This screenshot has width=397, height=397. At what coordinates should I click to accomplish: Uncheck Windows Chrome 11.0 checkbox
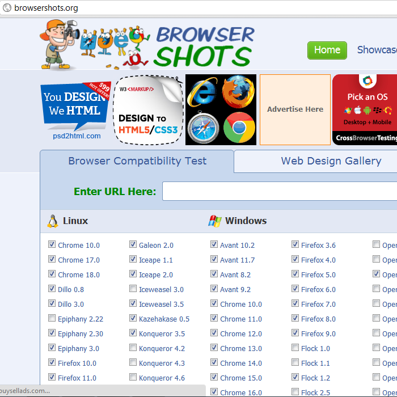click(214, 318)
